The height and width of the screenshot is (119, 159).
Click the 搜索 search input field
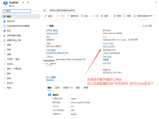pos(18,11)
